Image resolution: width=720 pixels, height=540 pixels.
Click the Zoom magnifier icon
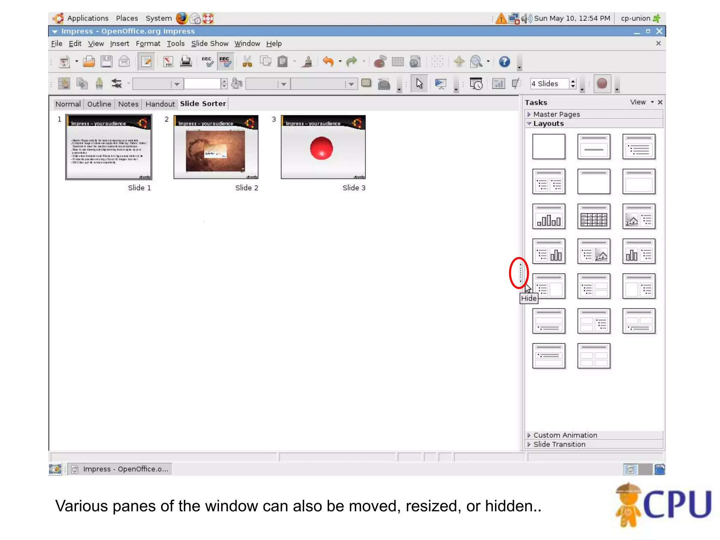pyautogui.click(x=476, y=62)
